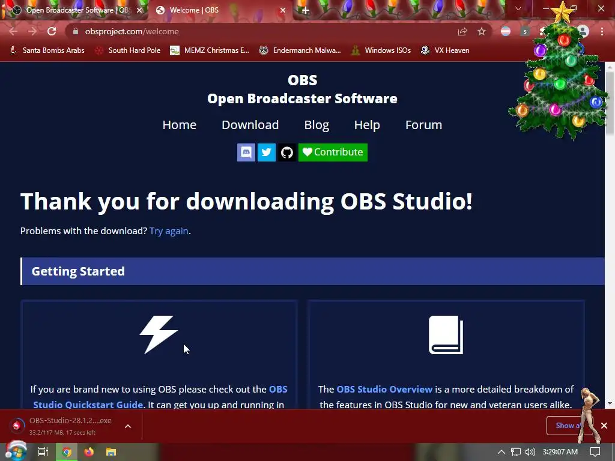615x461 pixels.
Task: Show hidden system tray icons
Action: (501, 452)
